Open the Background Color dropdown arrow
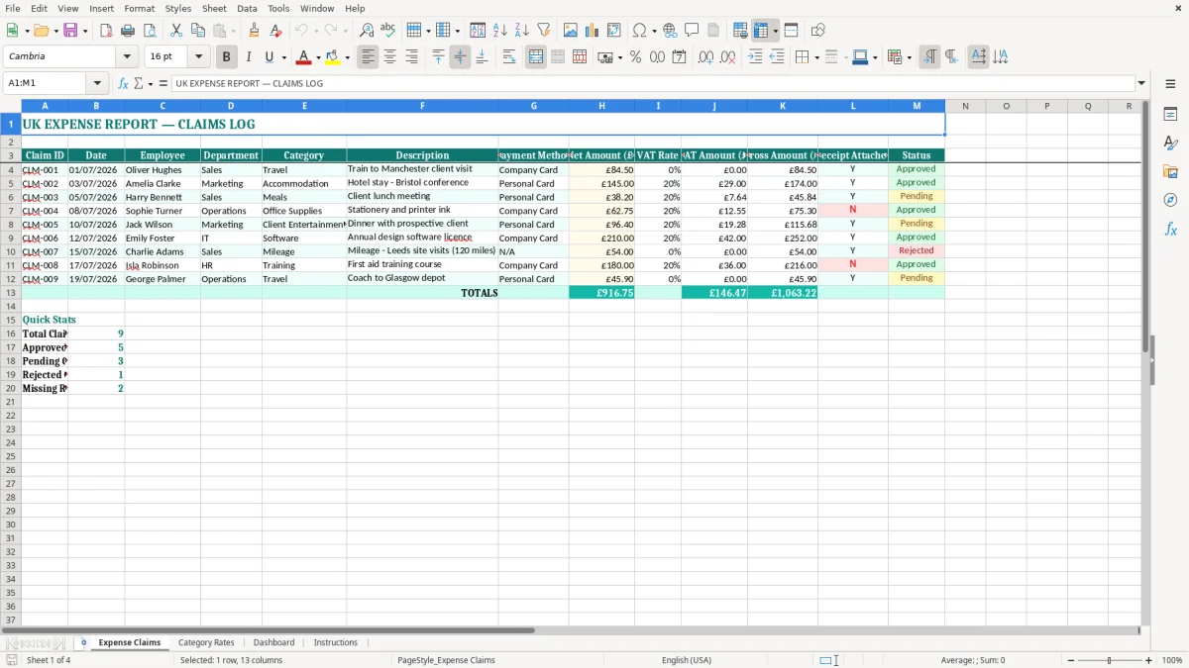1189x668 pixels. pyautogui.click(x=347, y=57)
